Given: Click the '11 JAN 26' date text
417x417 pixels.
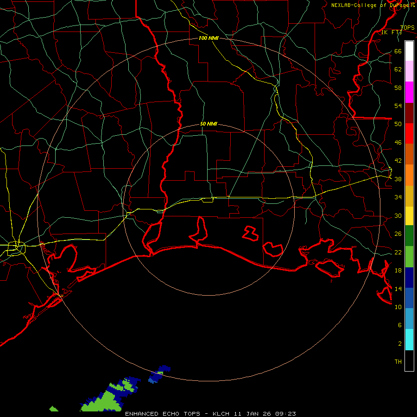Looking at the screenshot, I should coord(253,414).
